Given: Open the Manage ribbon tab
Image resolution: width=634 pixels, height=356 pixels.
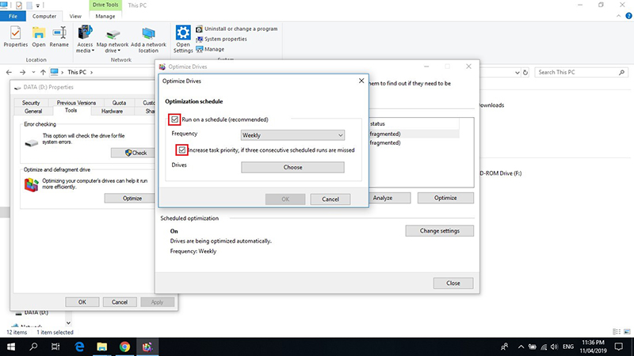Looking at the screenshot, I should pos(105,16).
